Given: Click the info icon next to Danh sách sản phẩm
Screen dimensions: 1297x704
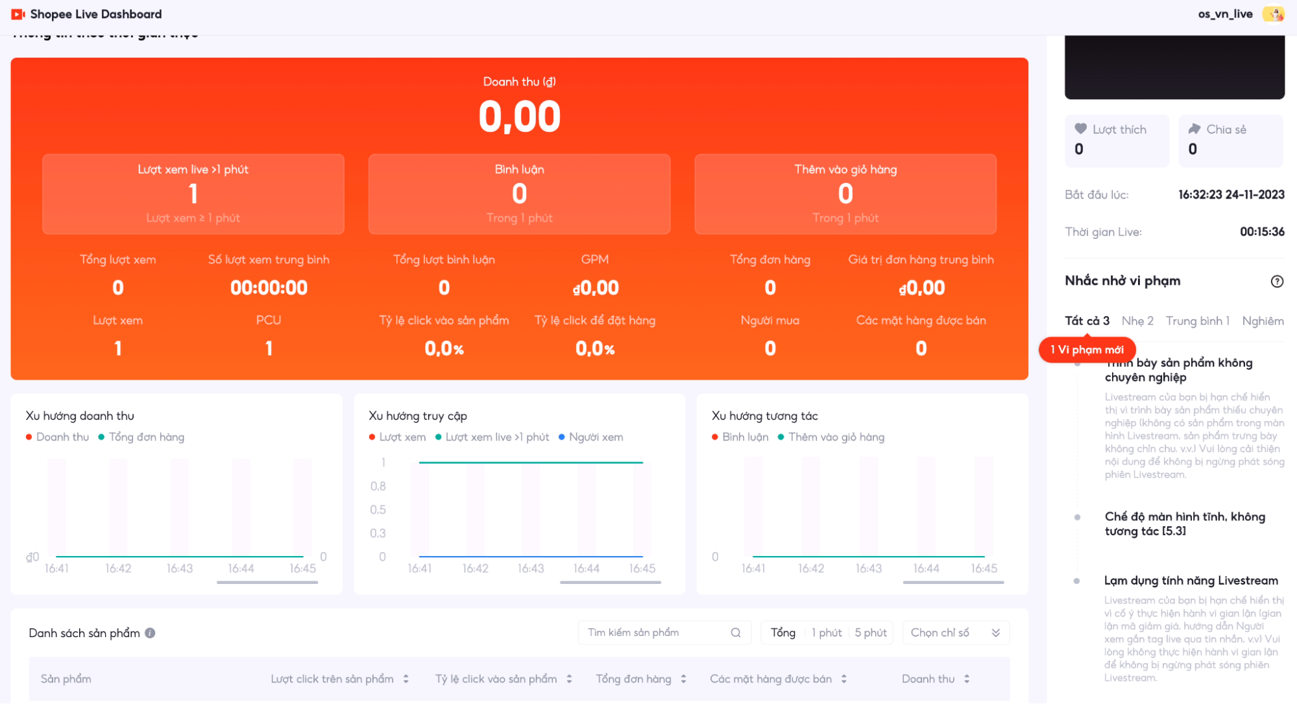Looking at the screenshot, I should click(x=150, y=633).
